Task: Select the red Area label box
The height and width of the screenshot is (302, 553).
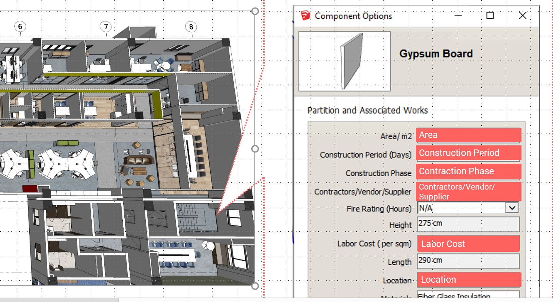Action: [x=468, y=135]
